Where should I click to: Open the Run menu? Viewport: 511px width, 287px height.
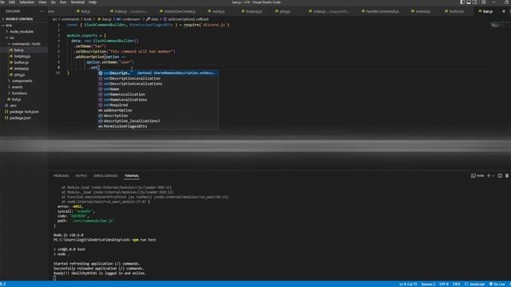[x=63, y=2]
